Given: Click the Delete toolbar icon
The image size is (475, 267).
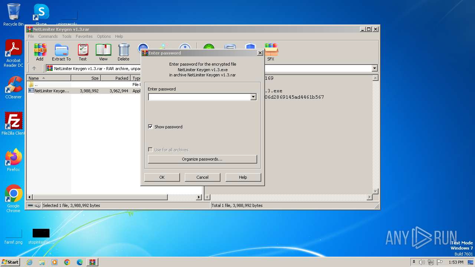Looking at the screenshot, I should [124, 52].
